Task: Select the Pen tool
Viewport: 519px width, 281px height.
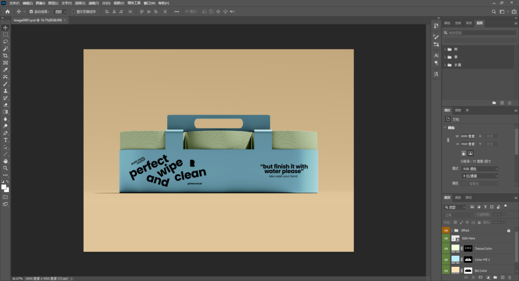Action: (5, 133)
